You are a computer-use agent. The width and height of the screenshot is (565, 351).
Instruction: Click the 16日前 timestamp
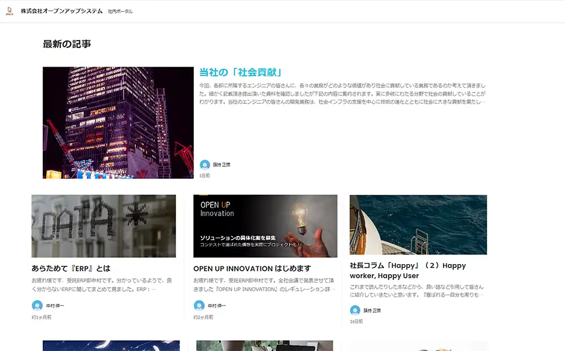tap(357, 322)
